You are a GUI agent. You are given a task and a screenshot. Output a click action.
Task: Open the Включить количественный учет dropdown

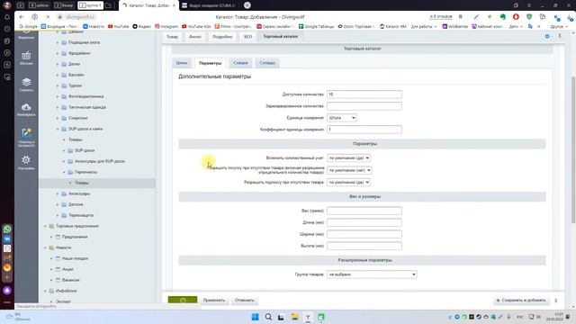(x=348, y=158)
